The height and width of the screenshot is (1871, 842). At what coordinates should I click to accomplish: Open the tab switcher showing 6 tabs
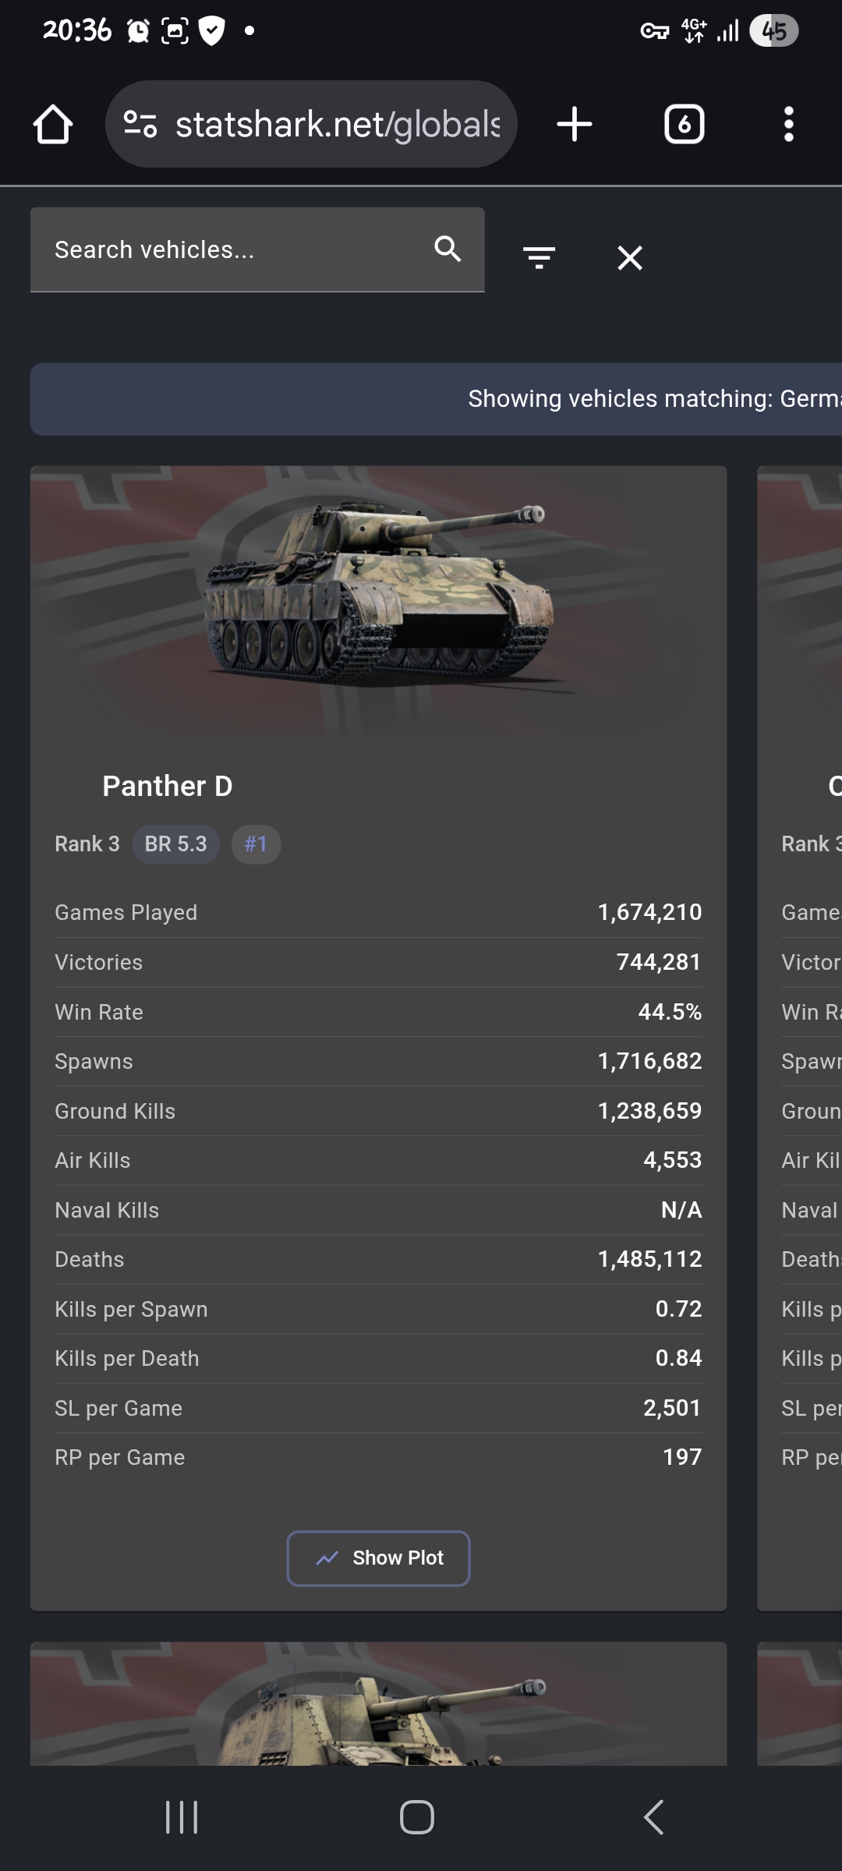point(684,125)
